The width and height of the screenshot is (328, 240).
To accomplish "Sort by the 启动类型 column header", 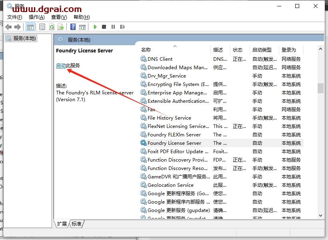I will [x=264, y=50].
